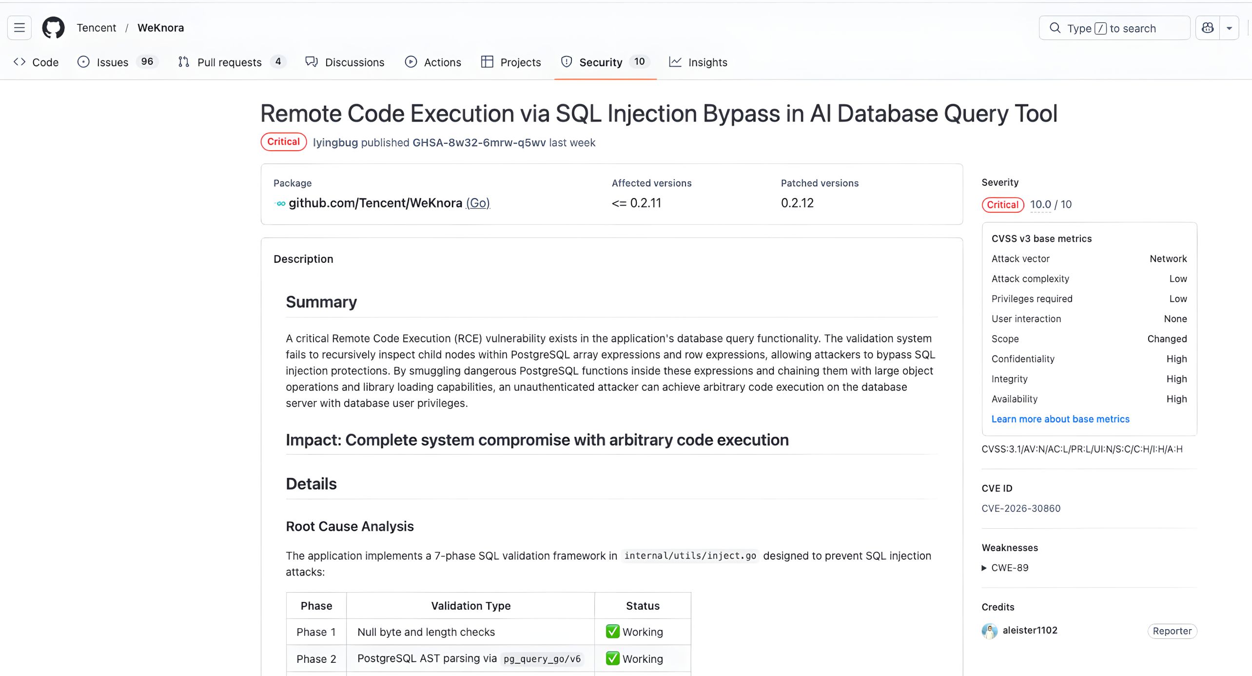Click the 10.0 / 10 severity score
The height and width of the screenshot is (676, 1252).
tap(1051, 204)
